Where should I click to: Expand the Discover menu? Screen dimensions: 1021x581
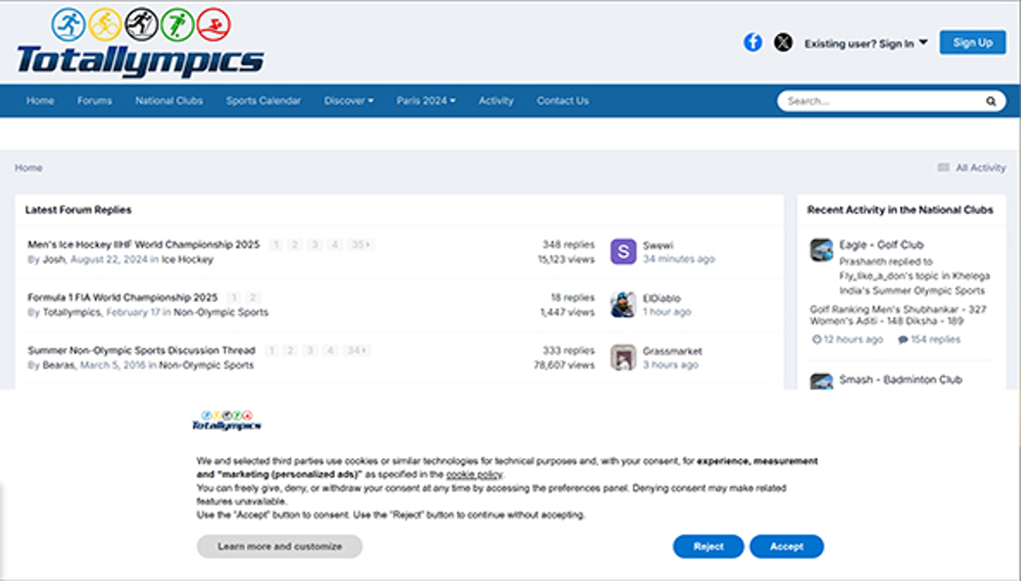pos(348,100)
